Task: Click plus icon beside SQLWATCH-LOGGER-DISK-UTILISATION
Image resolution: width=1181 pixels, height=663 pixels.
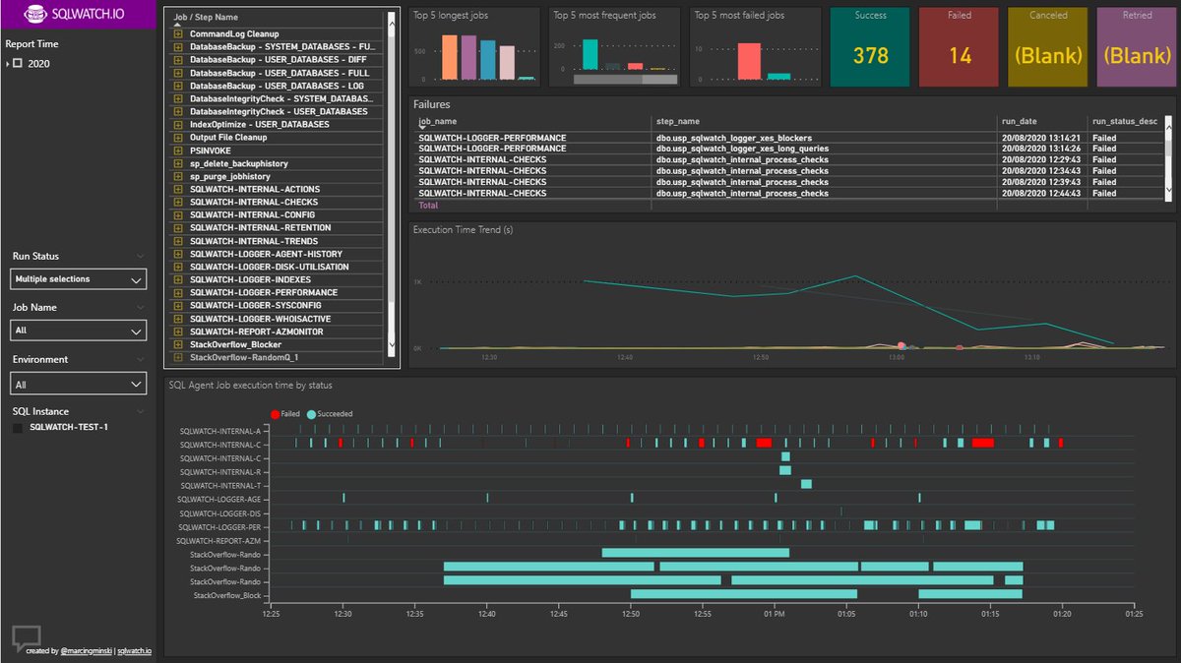Action: point(178,267)
